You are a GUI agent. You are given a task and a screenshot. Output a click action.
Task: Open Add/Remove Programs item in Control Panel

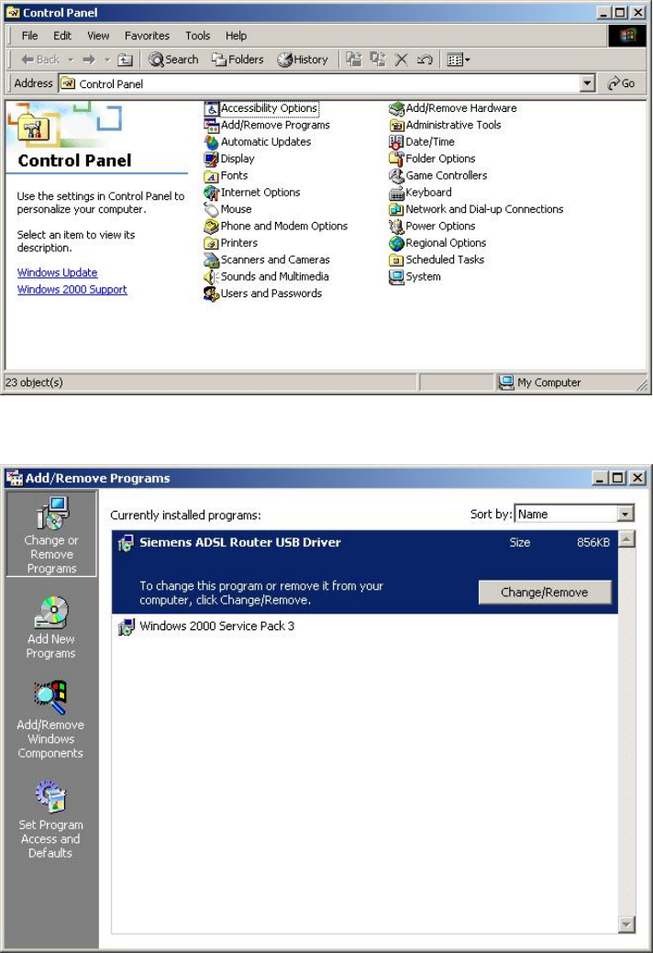[x=267, y=126]
